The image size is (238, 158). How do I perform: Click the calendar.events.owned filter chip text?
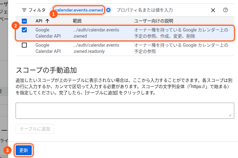[79, 10]
